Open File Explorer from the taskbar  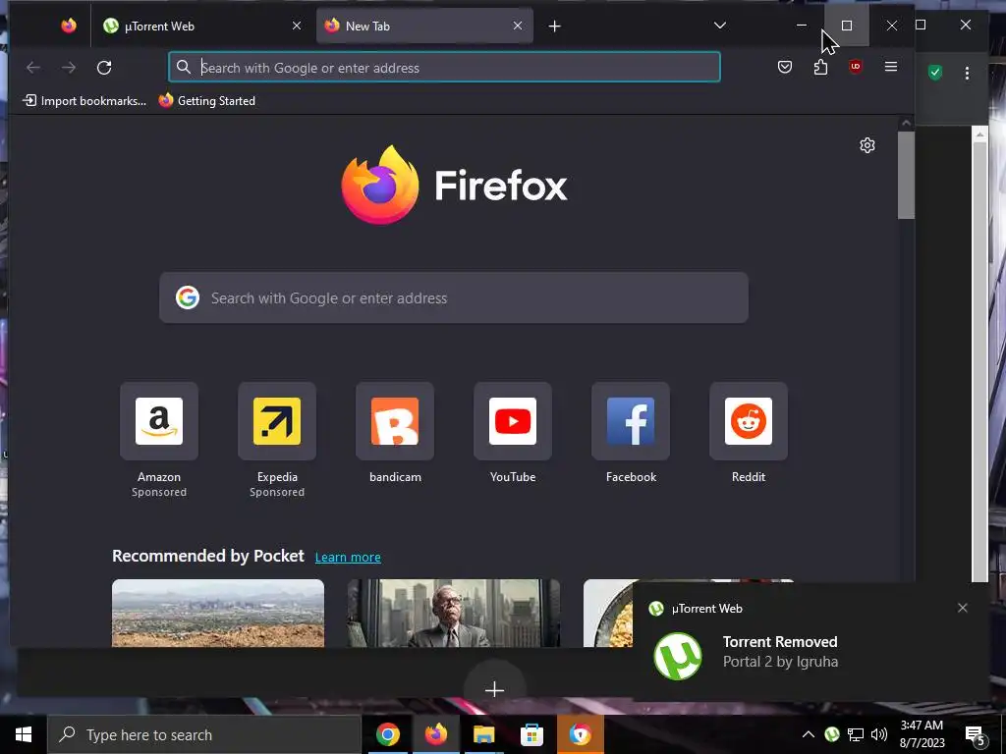pyautogui.click(x=483, y=734)
